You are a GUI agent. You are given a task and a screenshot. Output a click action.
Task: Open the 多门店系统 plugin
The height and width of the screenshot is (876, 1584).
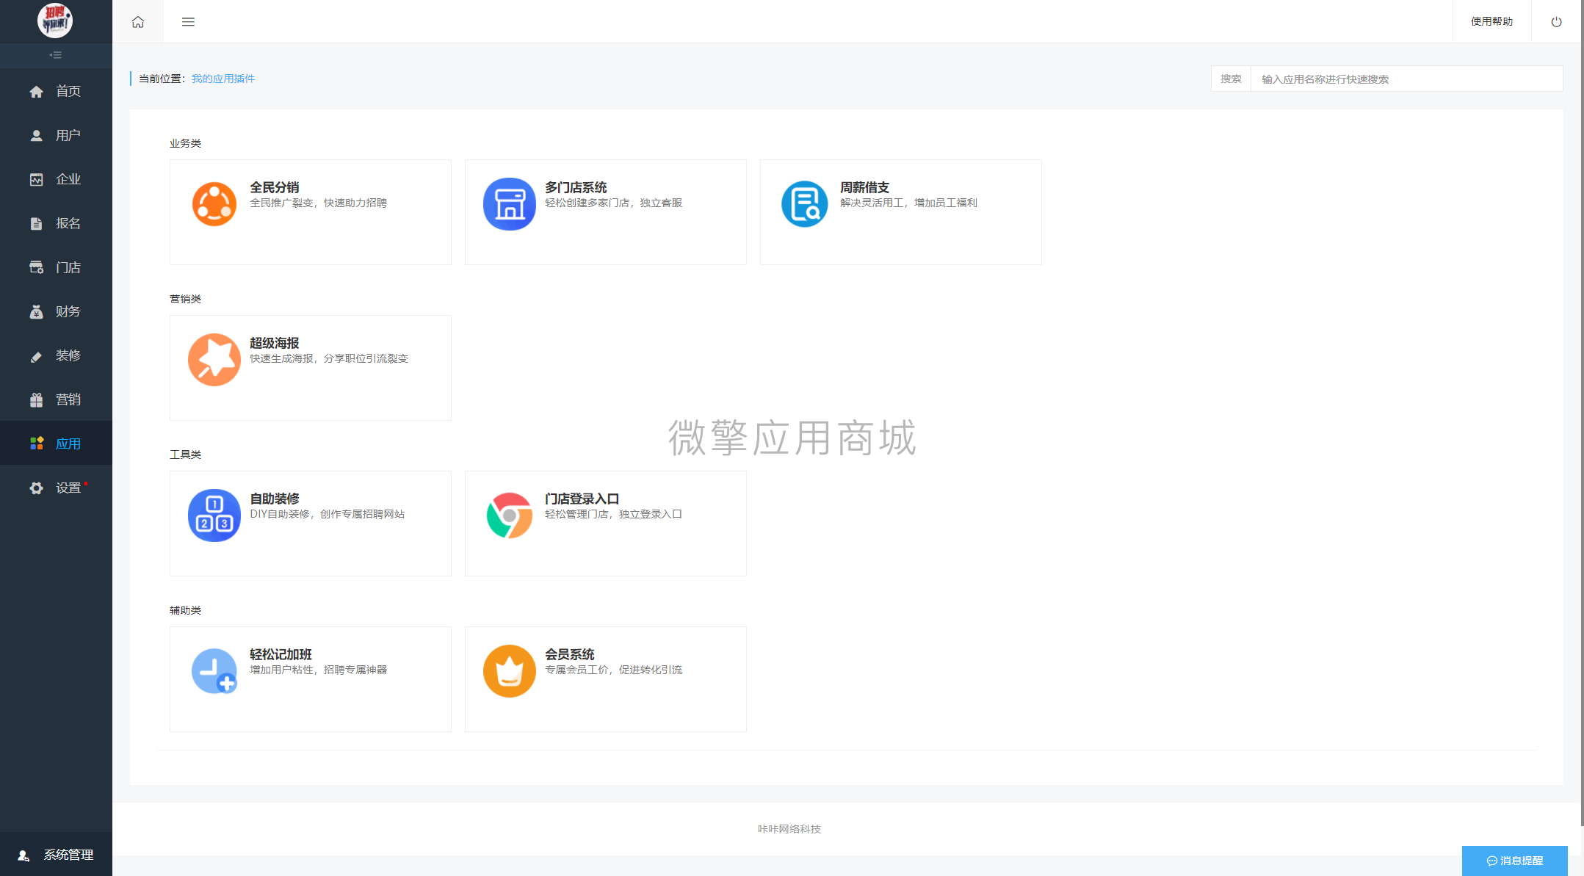tap(605, 211)
